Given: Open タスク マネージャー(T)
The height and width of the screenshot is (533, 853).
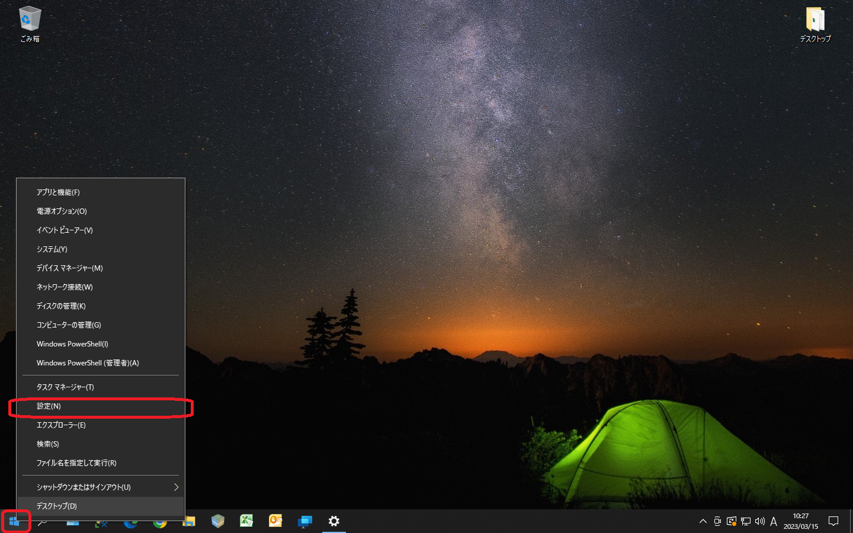Looking at the screenshot, I should 101,387.
